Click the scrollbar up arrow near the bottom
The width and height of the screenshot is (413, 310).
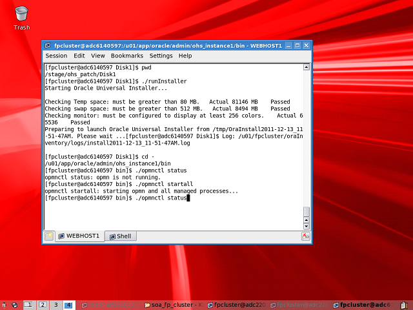point(306,220)
